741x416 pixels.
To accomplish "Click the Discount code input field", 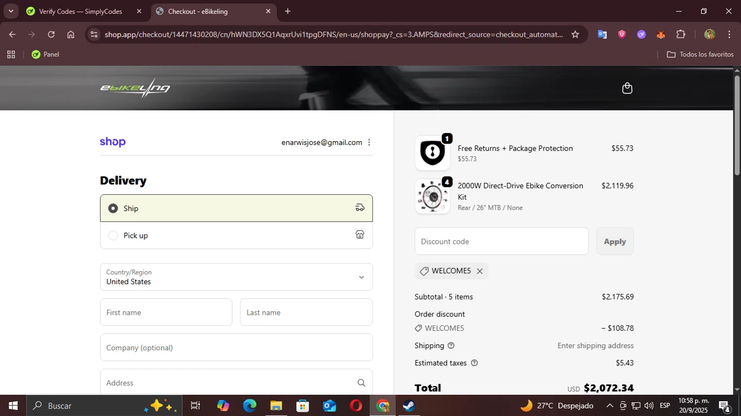I will (501, 241).
